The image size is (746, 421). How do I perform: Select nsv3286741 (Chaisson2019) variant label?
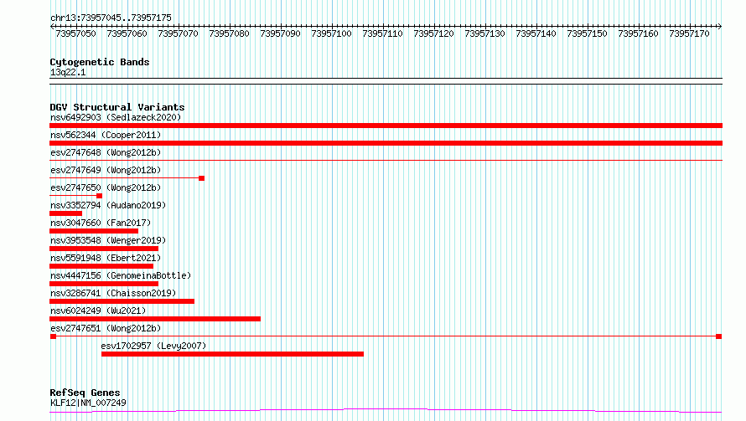click(x=113, y=293)
